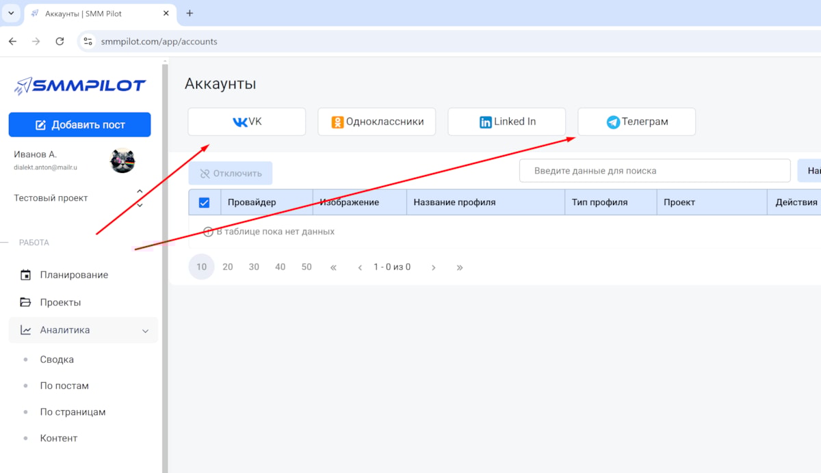
Task: Open the Тестовый проект project selector
Action: 79,198
